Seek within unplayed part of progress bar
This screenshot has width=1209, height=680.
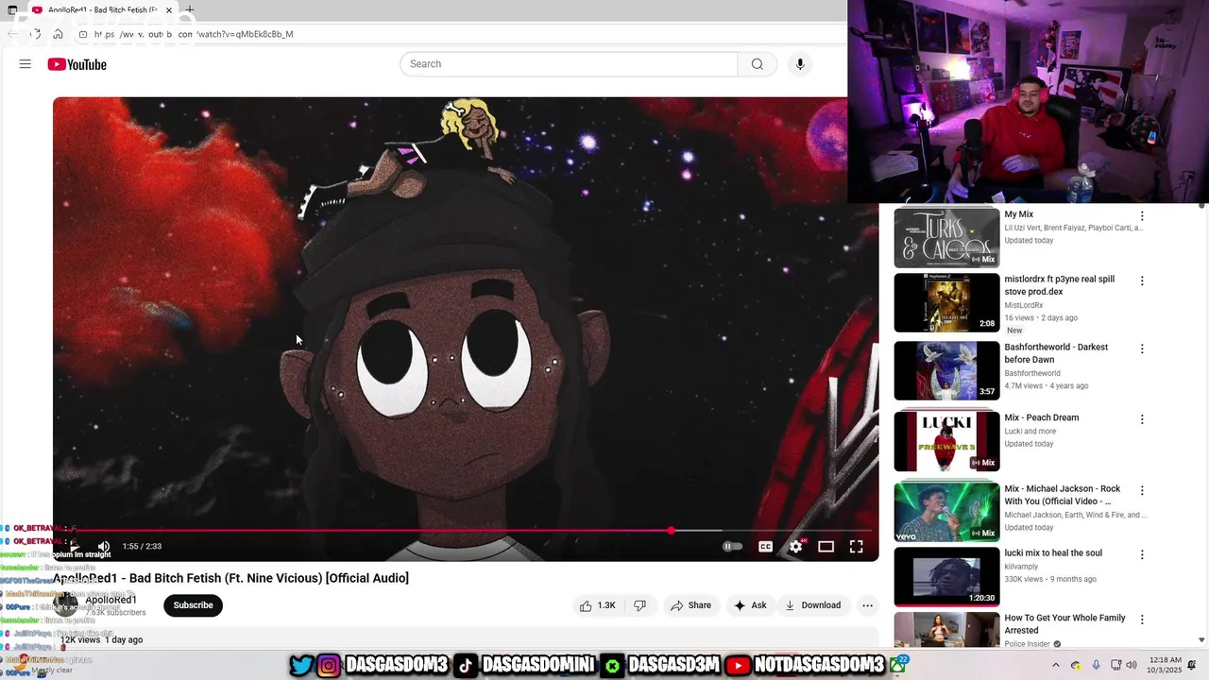point(773,531)
